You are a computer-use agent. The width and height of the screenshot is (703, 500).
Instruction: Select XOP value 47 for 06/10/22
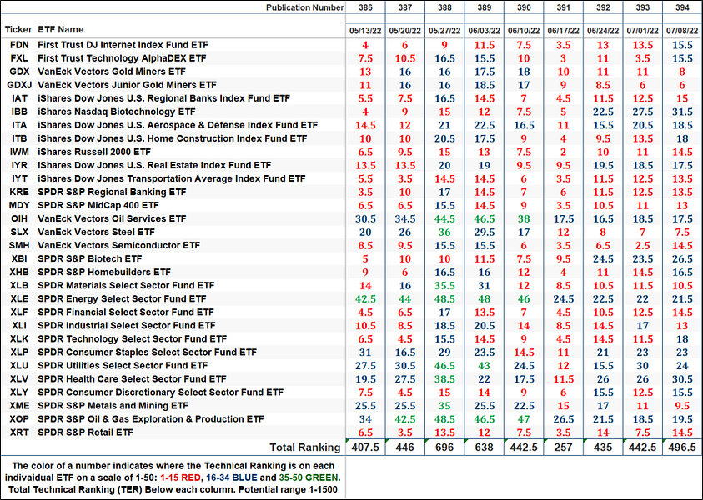click(524, 419)
